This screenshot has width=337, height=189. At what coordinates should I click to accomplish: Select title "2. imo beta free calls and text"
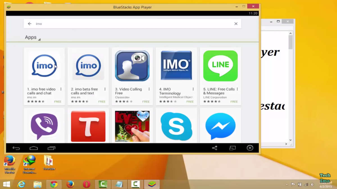(85, 91)
